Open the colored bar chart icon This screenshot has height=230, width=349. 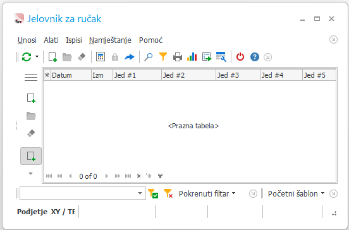point(192,57)
